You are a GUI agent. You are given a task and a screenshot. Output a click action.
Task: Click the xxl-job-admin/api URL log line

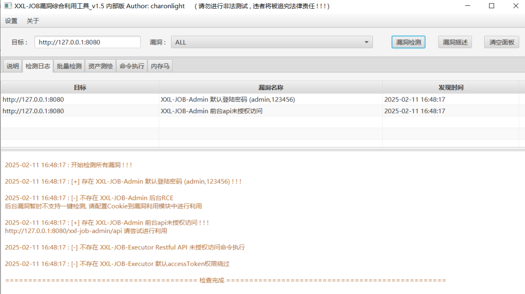86,231
